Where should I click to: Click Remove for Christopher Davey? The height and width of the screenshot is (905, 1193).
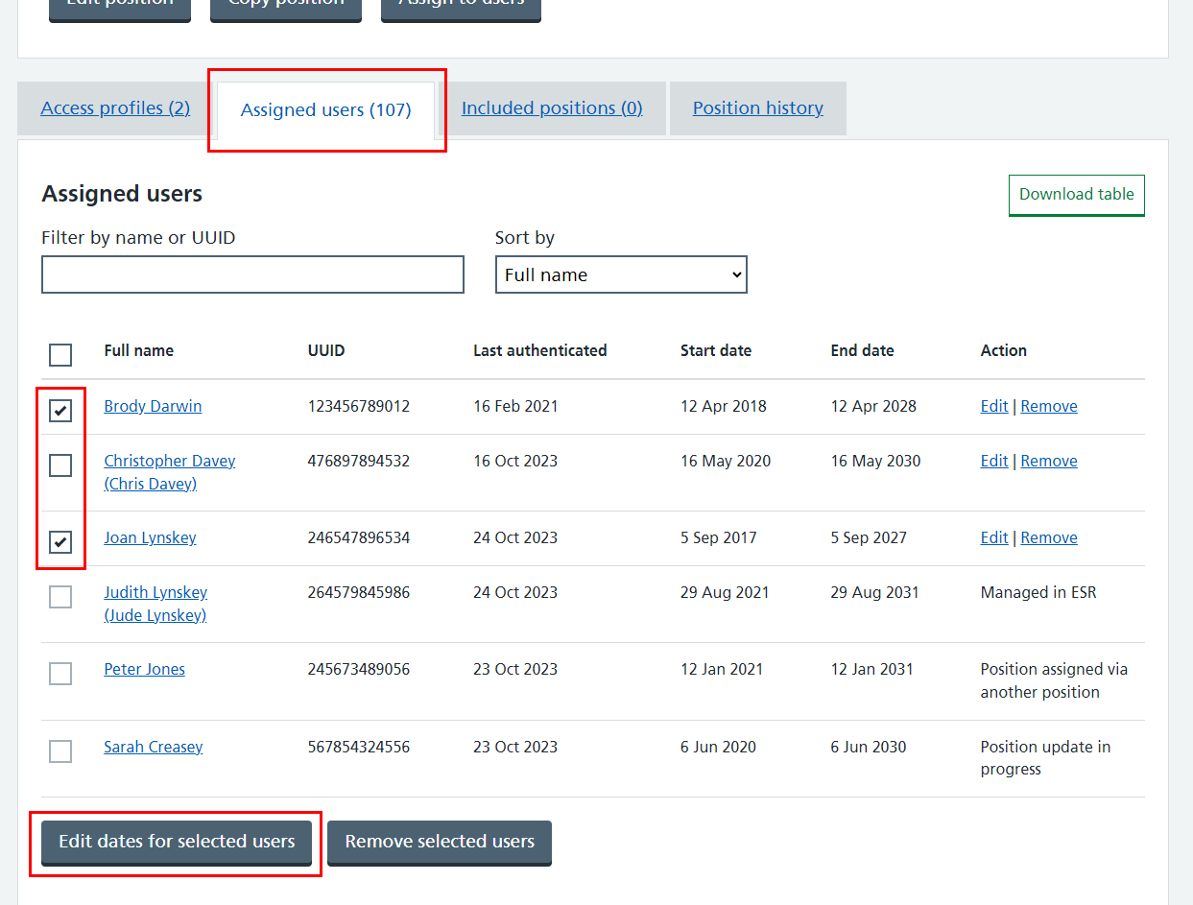tap(1049, 461)
